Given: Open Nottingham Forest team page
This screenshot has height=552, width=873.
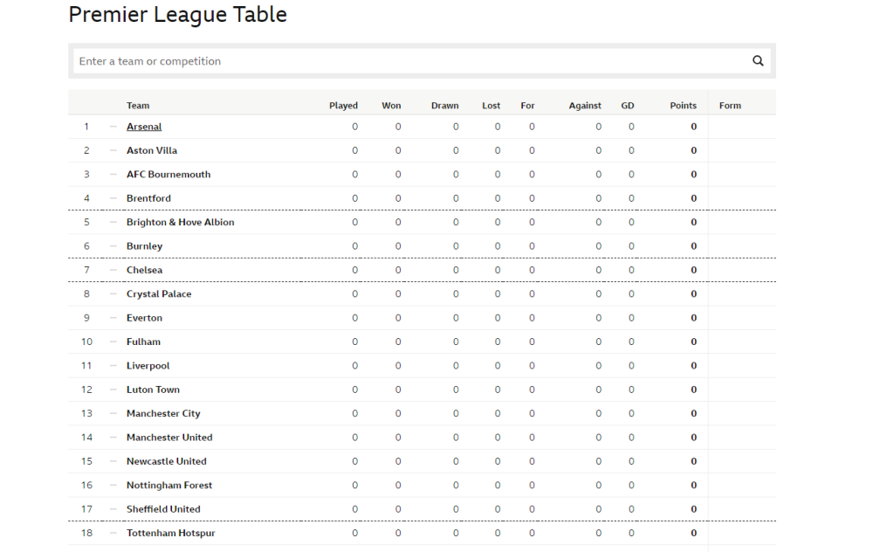Looking at the screenshot, I should pos(168,486).
